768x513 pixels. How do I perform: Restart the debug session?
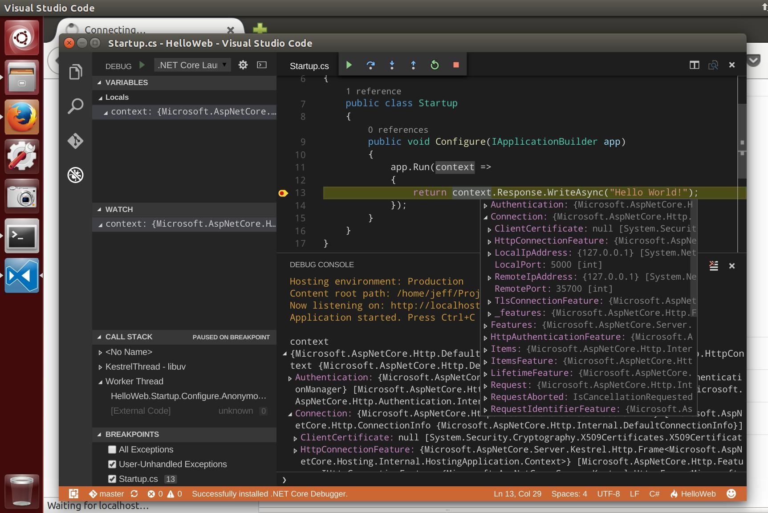coord(435,65)
